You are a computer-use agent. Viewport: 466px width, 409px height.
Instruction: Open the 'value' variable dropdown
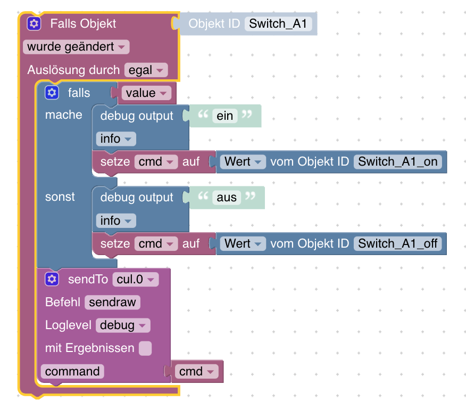click(146, 93)
